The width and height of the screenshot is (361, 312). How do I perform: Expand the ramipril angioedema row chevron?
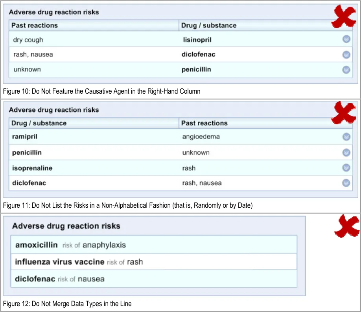coord(346,137)
